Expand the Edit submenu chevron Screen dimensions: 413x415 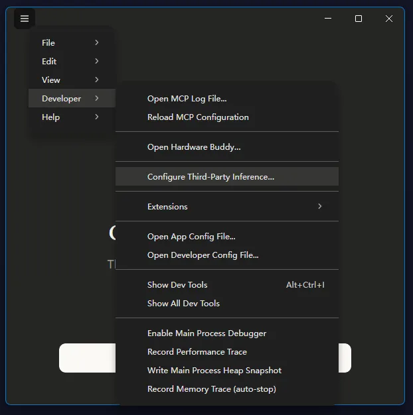pyautogui.click(x=97, y=61)
